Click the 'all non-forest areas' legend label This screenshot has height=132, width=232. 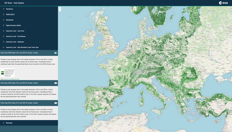(9, 70)
